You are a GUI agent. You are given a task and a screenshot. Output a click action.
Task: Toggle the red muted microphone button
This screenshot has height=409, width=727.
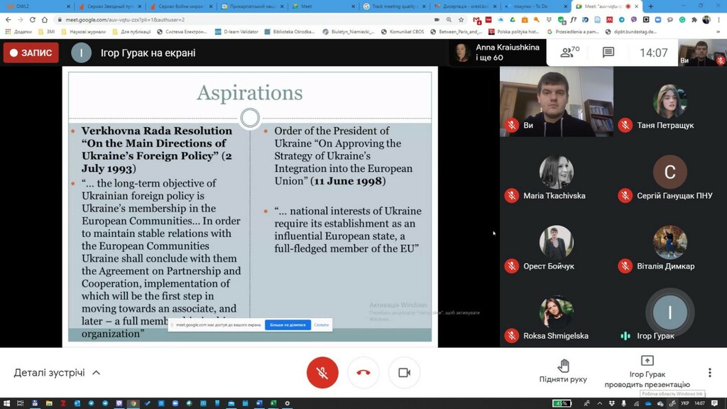(322, 372)
